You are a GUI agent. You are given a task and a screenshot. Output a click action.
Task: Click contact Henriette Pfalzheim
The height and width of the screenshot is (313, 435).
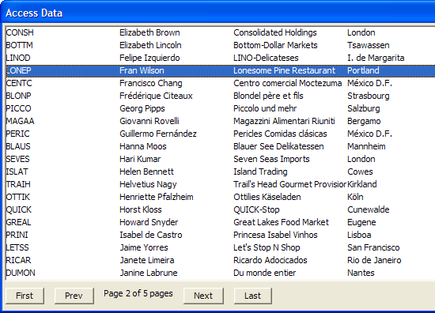point(157,197)
